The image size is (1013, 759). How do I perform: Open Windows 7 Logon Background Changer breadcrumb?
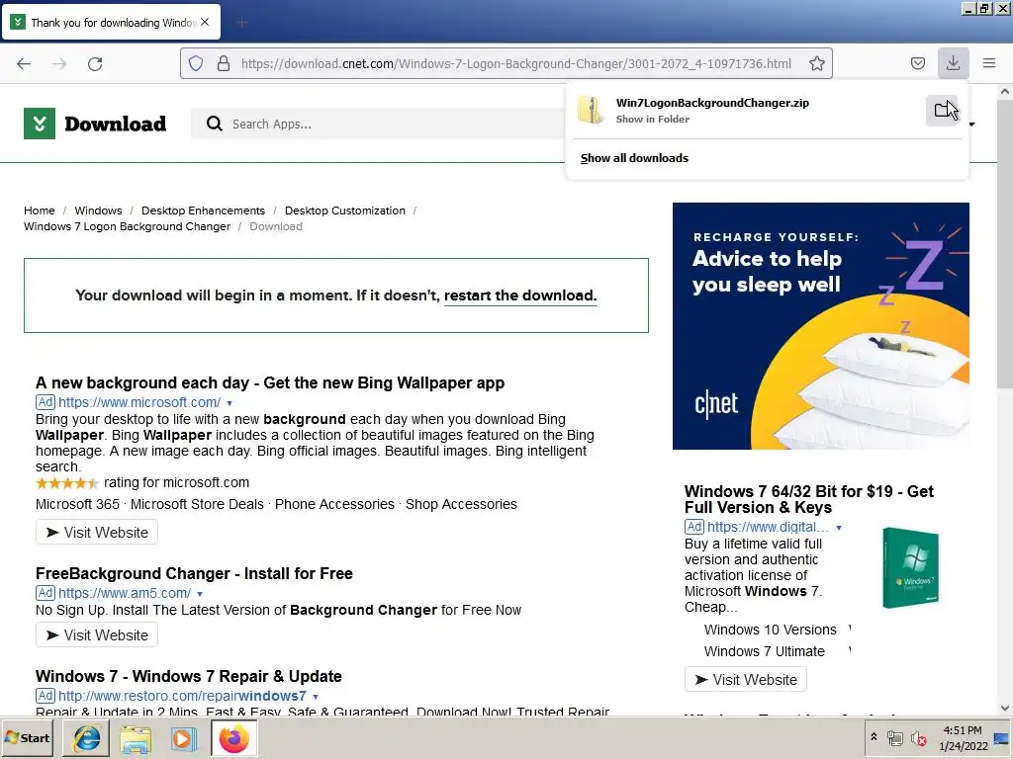(x=128, y=226)
